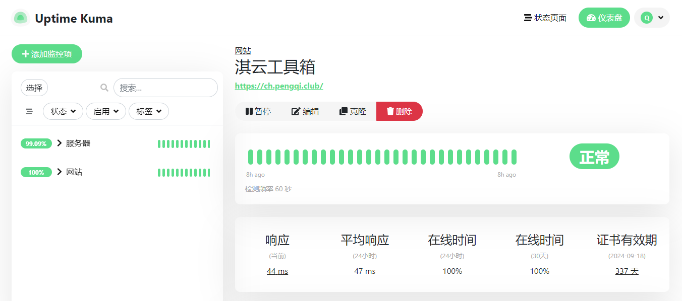Click the 47 ms average response value
Screen dimensions: 682x301
tap(365, 271)
